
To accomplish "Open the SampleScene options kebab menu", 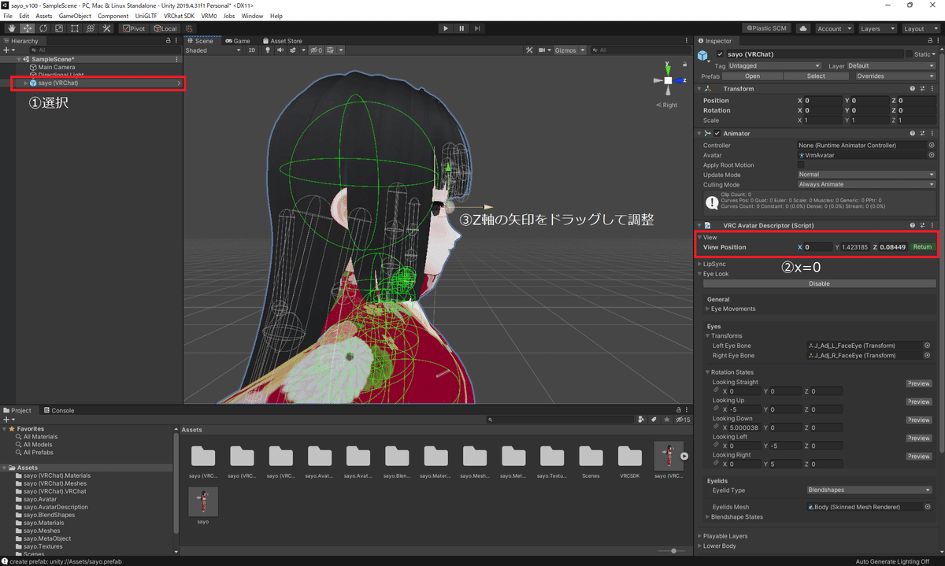I will point(176,59).
